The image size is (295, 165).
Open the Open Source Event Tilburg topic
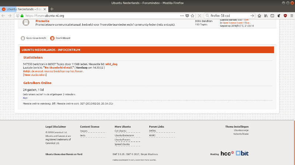(236, 23)
